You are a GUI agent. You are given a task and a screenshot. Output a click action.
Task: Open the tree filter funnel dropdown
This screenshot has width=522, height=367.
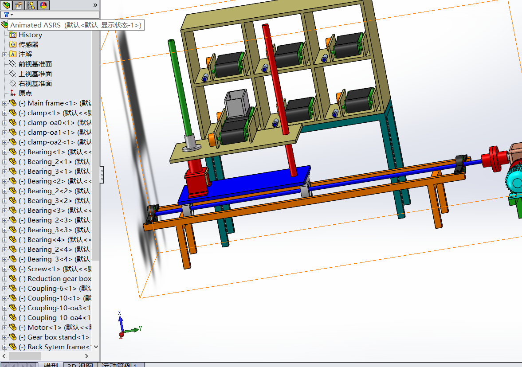click(8, 15)
